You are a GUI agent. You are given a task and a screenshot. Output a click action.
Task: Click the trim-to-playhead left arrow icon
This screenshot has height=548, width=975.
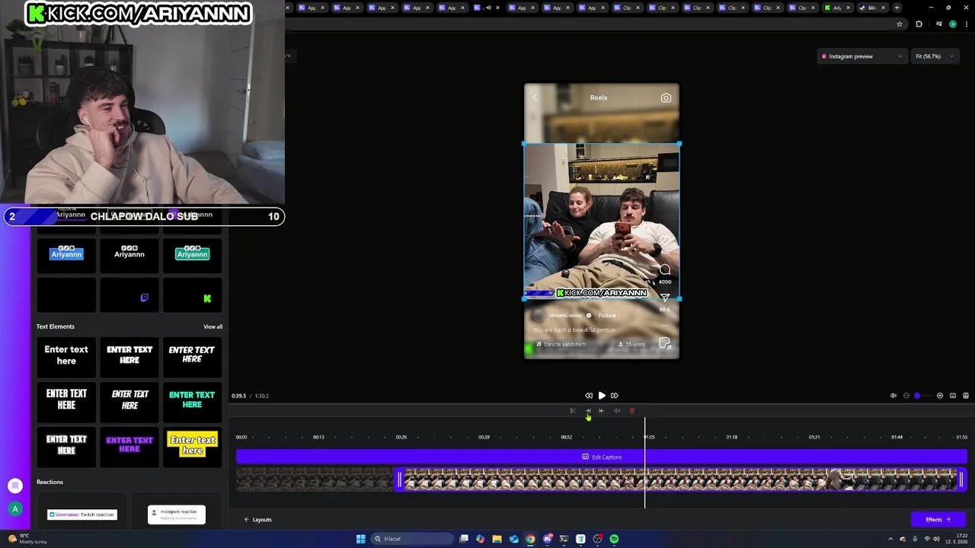(x=602, y=411)
